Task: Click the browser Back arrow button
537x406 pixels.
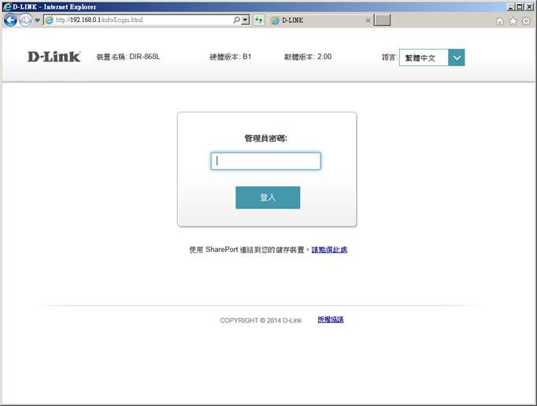Action: click(x=10, y=20)
